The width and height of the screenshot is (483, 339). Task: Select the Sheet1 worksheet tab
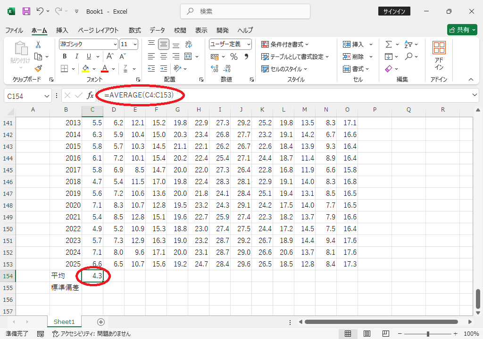(64, 322)
